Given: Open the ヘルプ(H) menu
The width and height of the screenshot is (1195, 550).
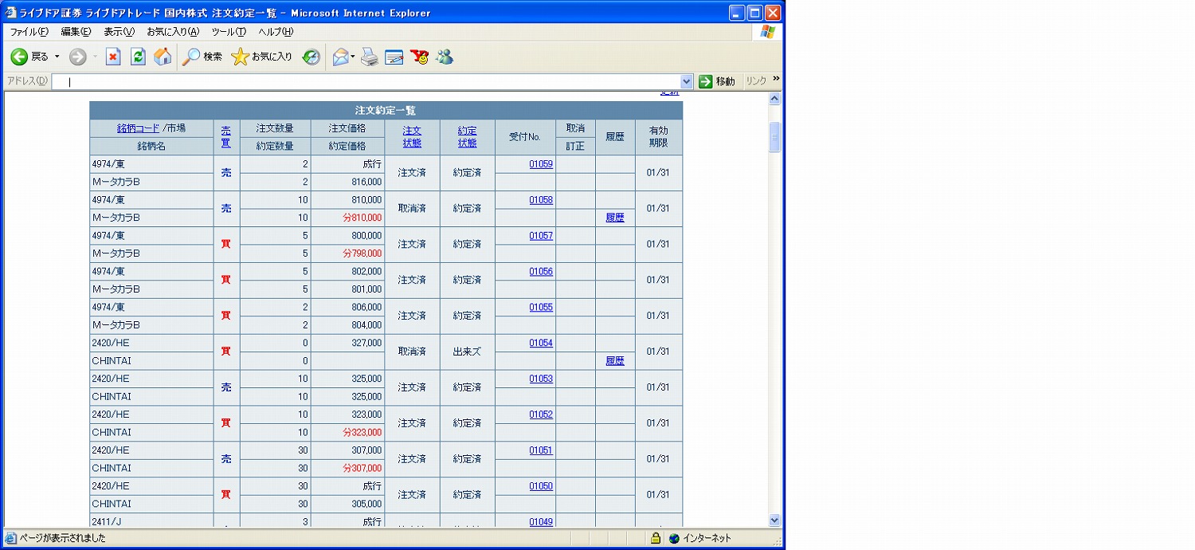Looking at the screenshot, I should pos(276,32).
